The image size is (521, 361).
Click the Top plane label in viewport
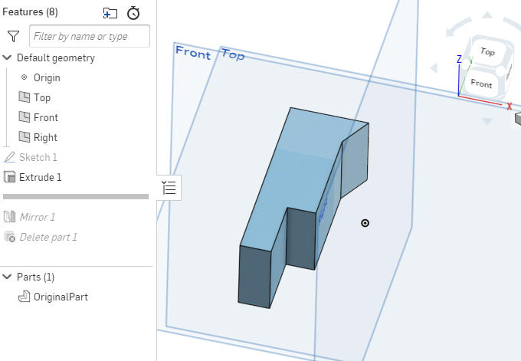(x=233, y=54)
